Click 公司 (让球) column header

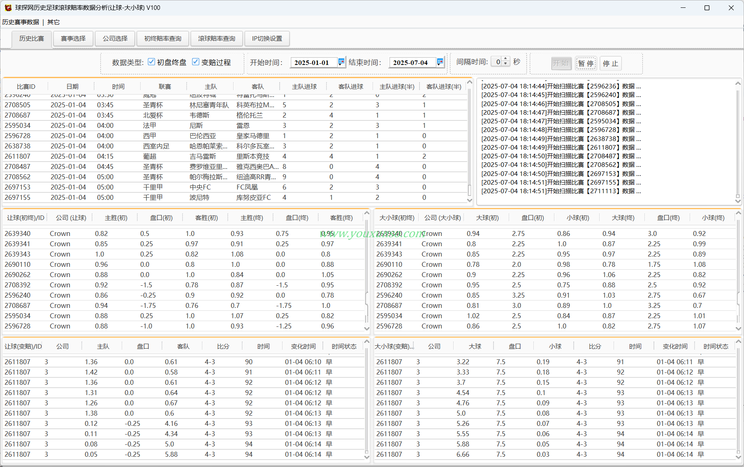pyautogui.click(x=71, y=218)
